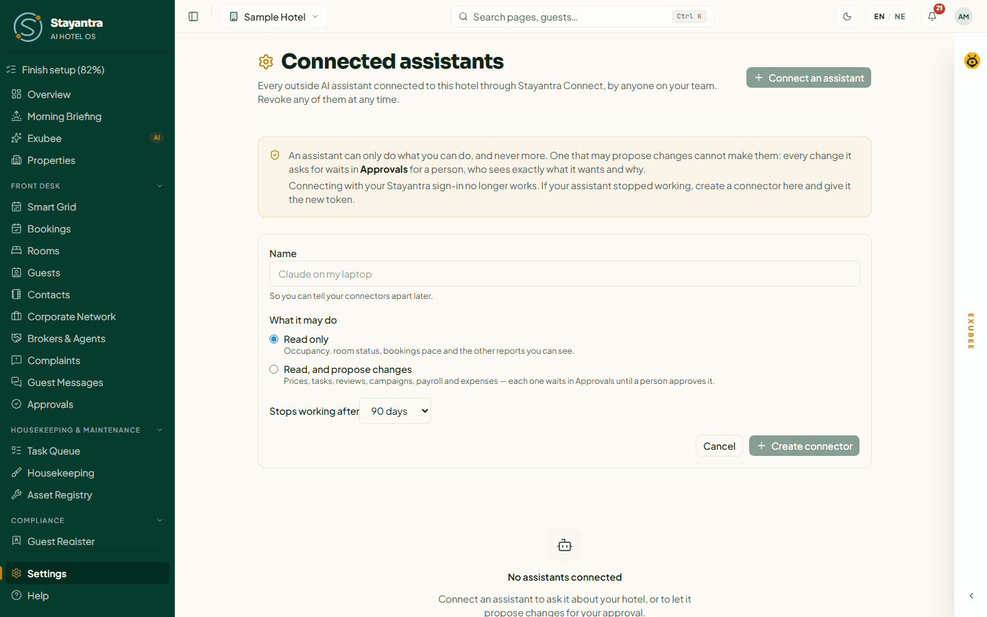The width and height of the screenshot is (987, 617).
Task: Click Connect an assistant button
Action: coord(809,77)
